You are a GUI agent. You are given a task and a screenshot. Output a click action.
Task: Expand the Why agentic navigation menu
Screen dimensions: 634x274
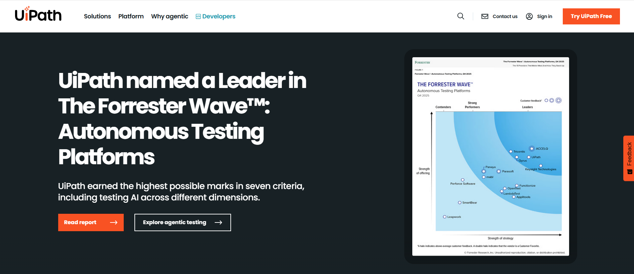pyautogui.click(x=170, y=16)
